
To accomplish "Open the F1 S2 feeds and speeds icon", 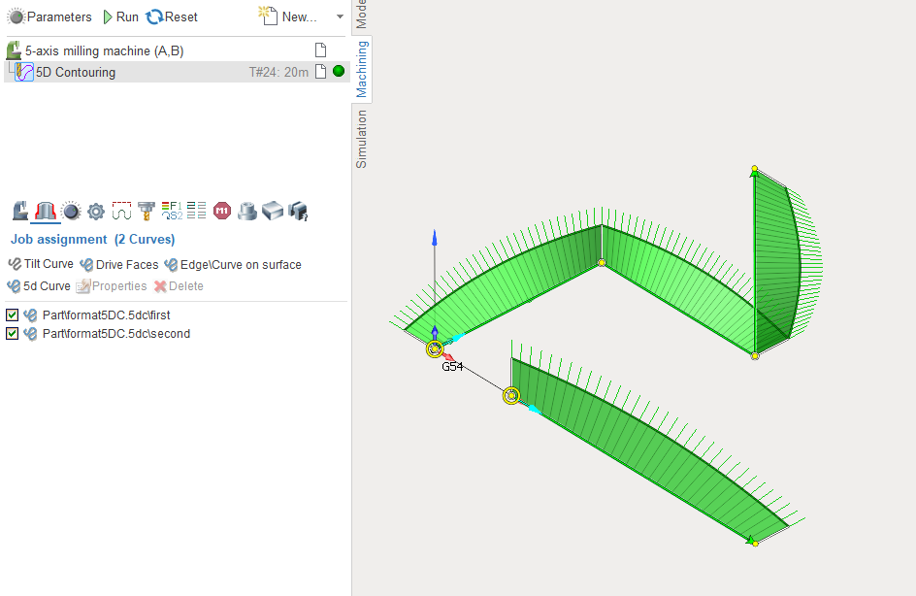I will (172, 211).
